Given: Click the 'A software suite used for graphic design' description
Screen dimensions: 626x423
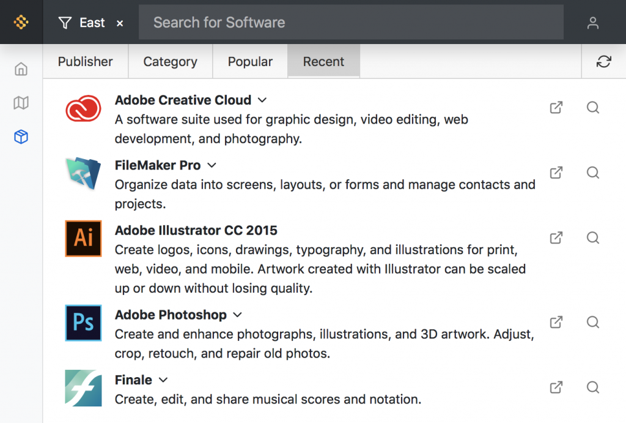Looking at the screenshot, I should (x=292, y=129).
